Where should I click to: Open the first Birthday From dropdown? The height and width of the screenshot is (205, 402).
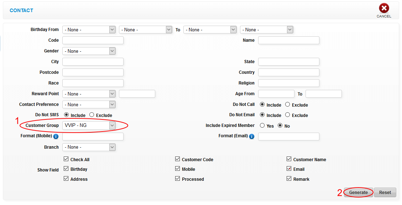(89, 30)
